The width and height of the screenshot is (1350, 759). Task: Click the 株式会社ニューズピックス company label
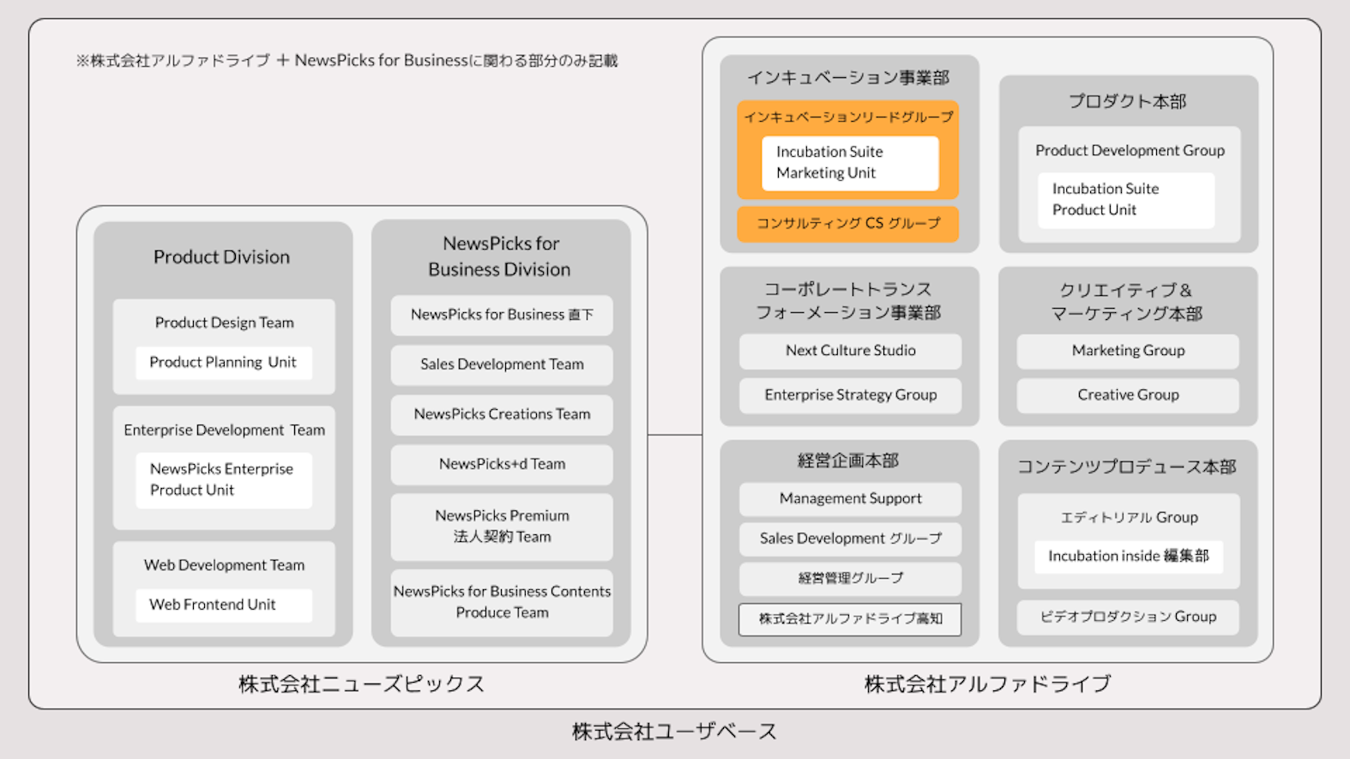click(361, 684)
